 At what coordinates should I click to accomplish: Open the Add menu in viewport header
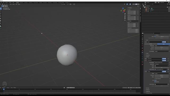coord(16,4)
